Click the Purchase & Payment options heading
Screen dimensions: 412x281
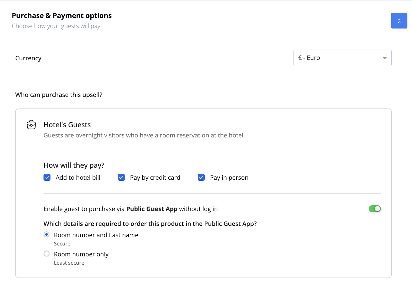point(62,16)
